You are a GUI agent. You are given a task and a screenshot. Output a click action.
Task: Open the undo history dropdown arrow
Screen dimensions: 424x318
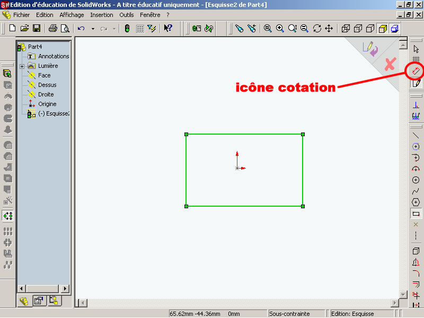point(93,29)
